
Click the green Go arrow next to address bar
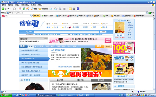pos(149,13)
